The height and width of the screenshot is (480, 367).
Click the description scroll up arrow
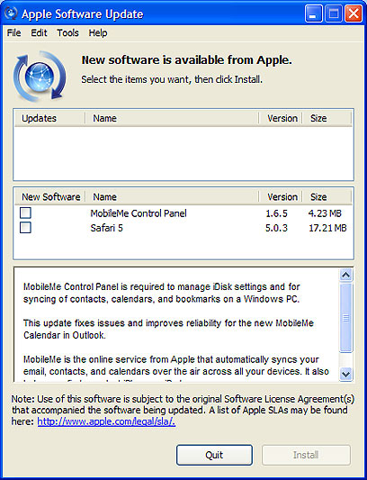pos(346,275)
